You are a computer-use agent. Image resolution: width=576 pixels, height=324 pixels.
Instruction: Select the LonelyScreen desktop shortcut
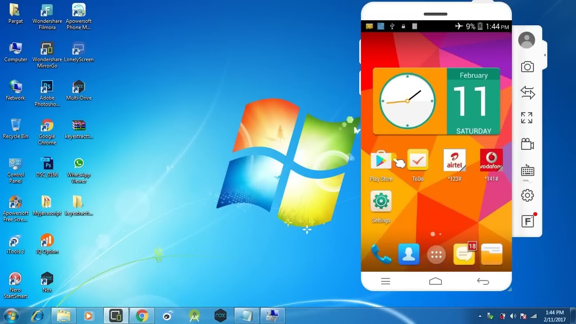coord(79,52)
